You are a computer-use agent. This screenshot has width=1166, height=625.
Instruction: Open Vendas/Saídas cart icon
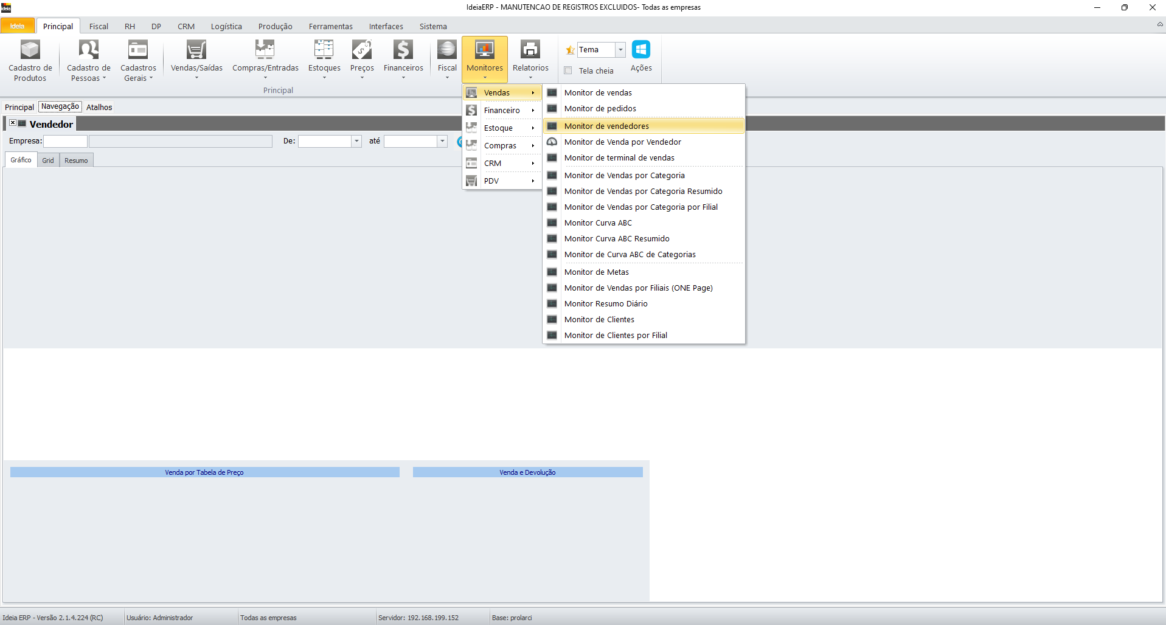click(196, 50)
